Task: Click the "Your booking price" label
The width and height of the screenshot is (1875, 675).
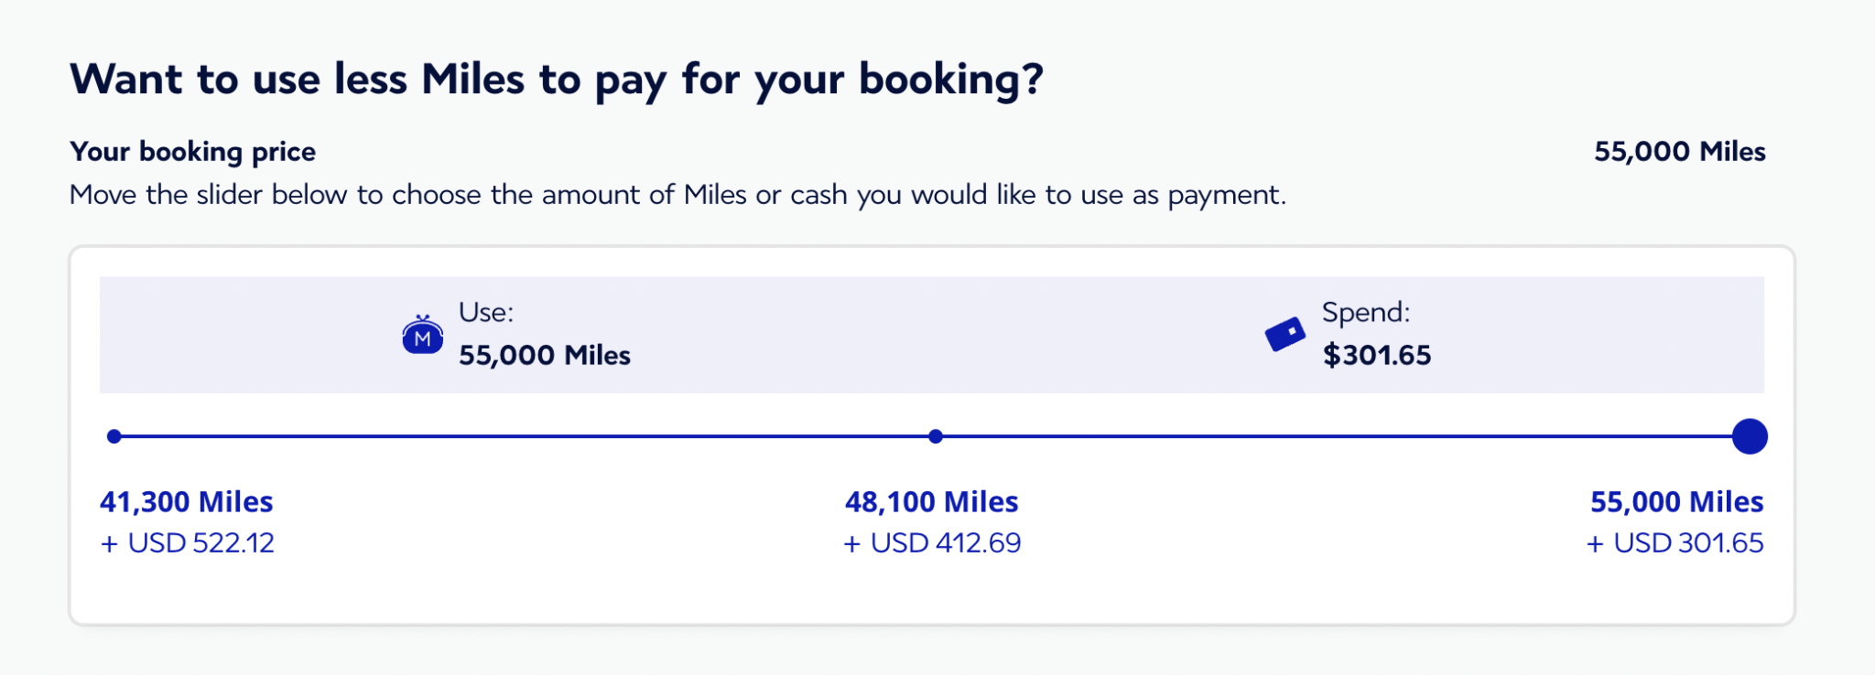Action: 193,152
